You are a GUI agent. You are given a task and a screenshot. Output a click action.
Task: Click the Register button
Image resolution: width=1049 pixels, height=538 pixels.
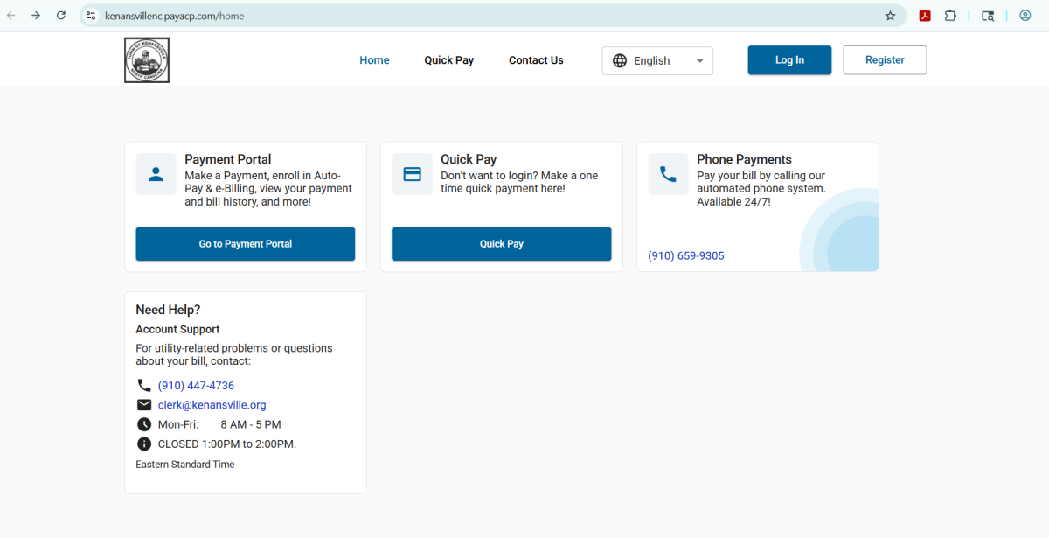tap(885, 59)
